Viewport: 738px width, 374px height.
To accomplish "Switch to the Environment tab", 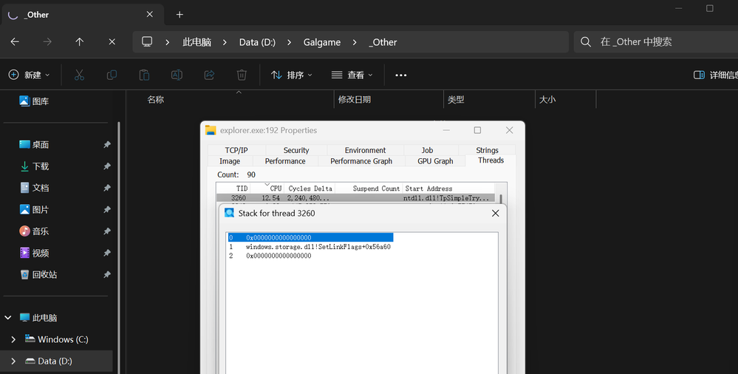I will pos(365,150).
